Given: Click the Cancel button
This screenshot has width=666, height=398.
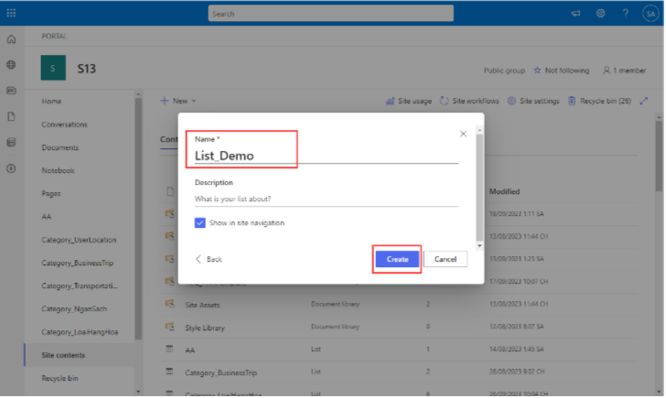Looking at the screenshot, I should click(446, 259).
